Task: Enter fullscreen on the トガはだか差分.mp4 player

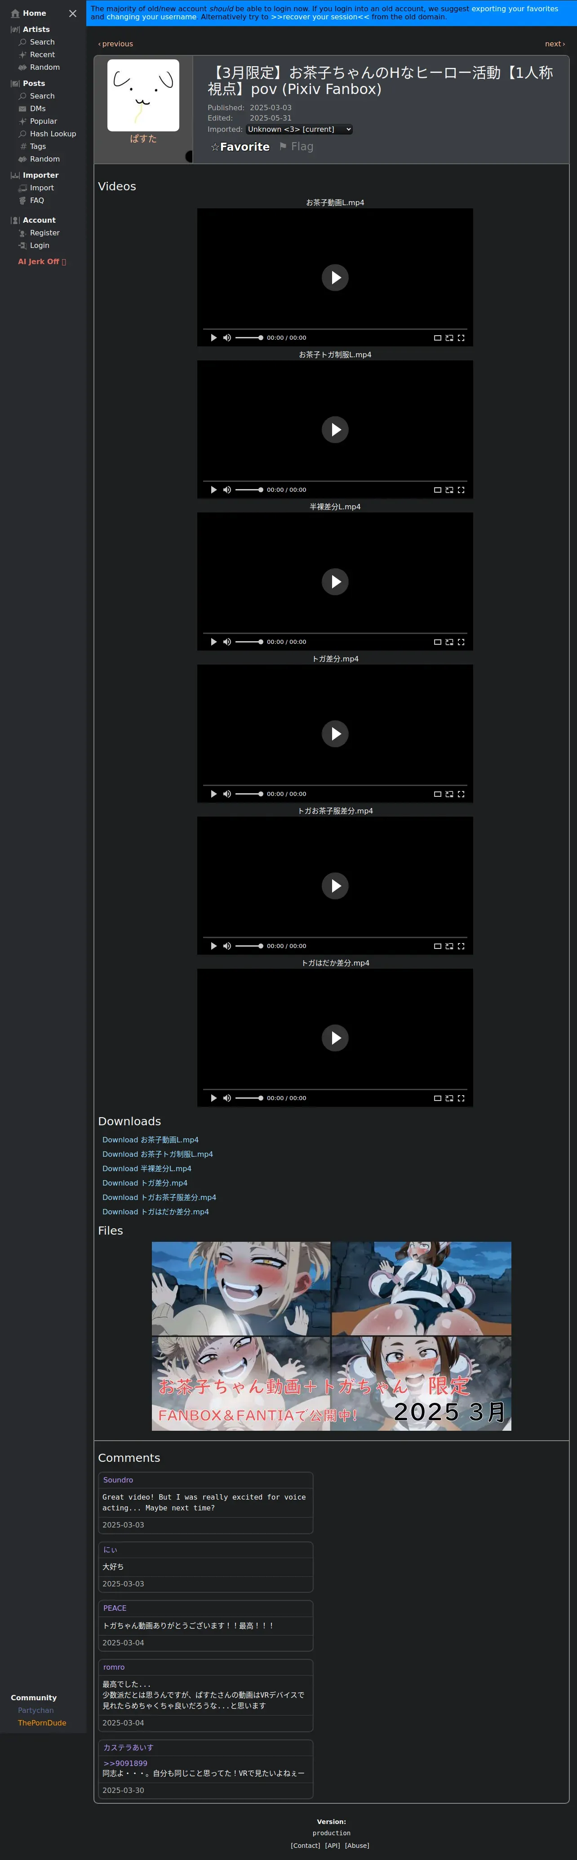Action: tap(461, 1098)
